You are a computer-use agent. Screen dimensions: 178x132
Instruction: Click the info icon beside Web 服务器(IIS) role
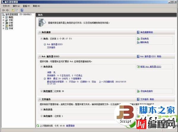(45, 44)
